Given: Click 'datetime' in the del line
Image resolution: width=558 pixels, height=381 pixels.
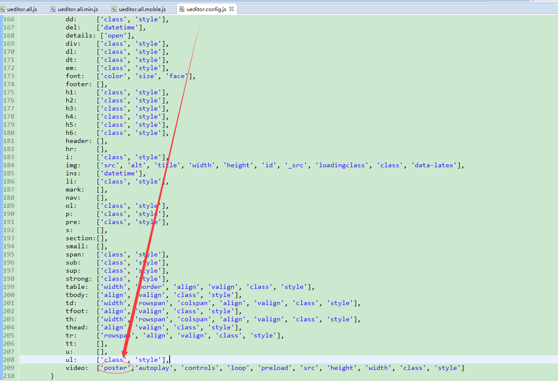Looking at the screenshot, I should pos(120,27).
